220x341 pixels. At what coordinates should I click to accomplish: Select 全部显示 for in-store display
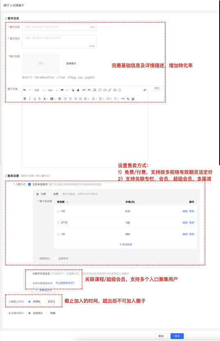(29, 313)
